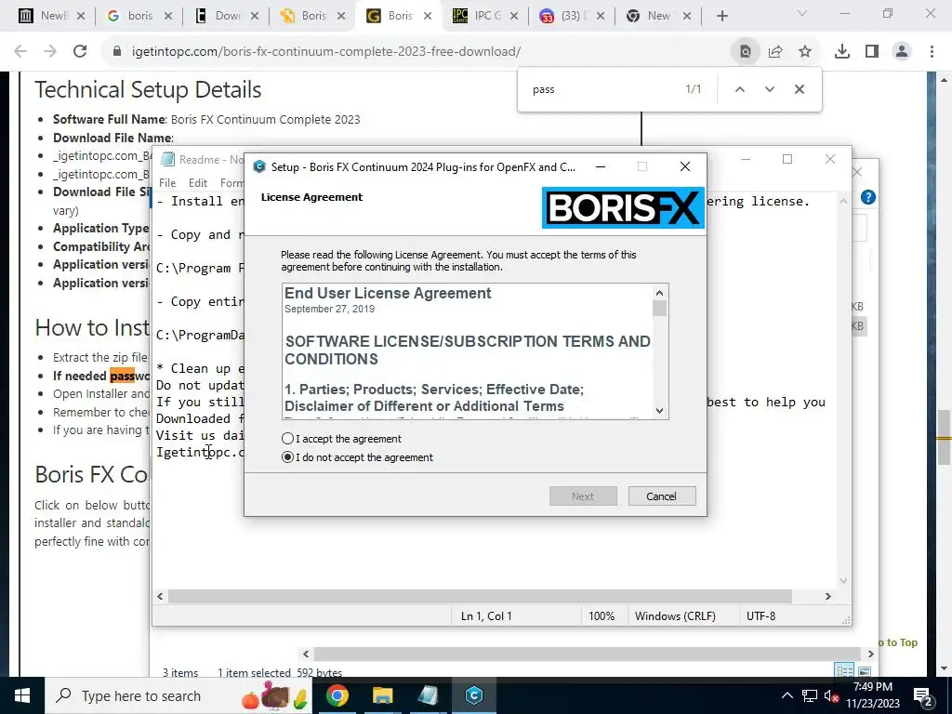952x714 pixels.
Task: Open the Chrome profile avatar
Action: click(902, 52)
